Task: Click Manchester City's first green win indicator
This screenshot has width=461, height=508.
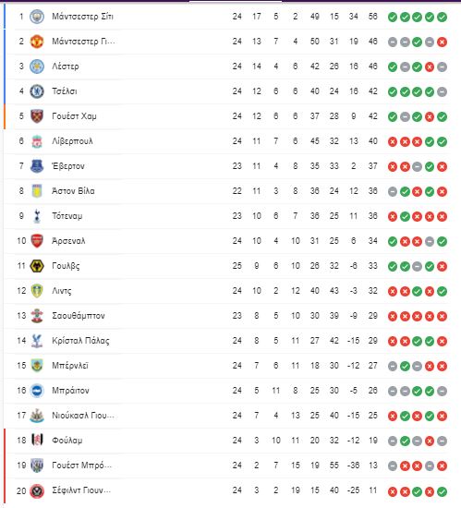Action: [x=393, y=17]
